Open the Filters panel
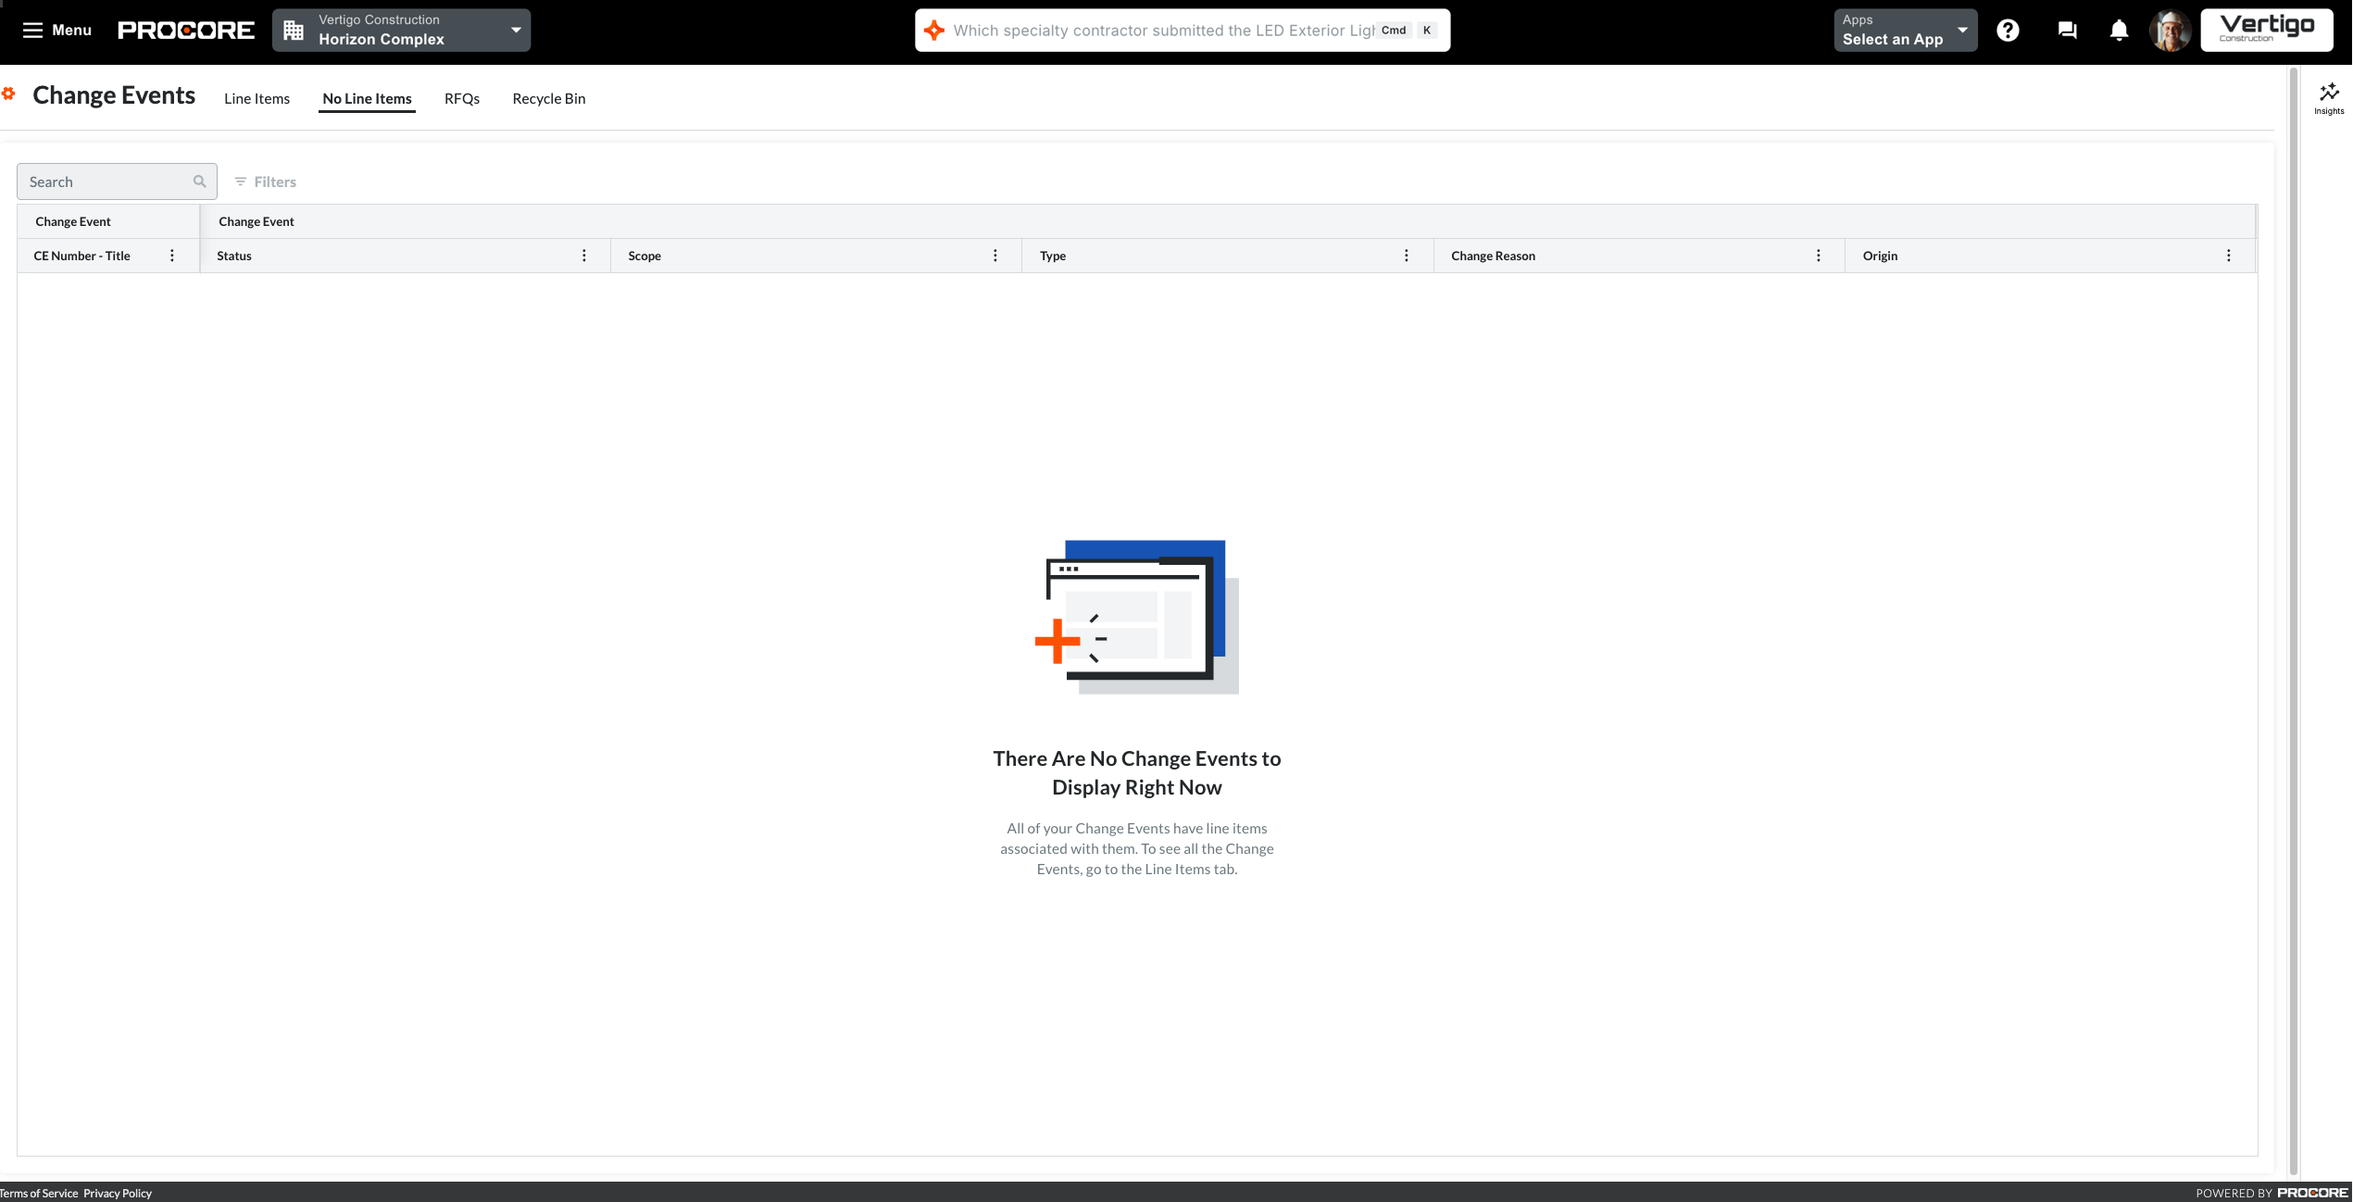2353x1202 pixels. click(x=265, y=181)
